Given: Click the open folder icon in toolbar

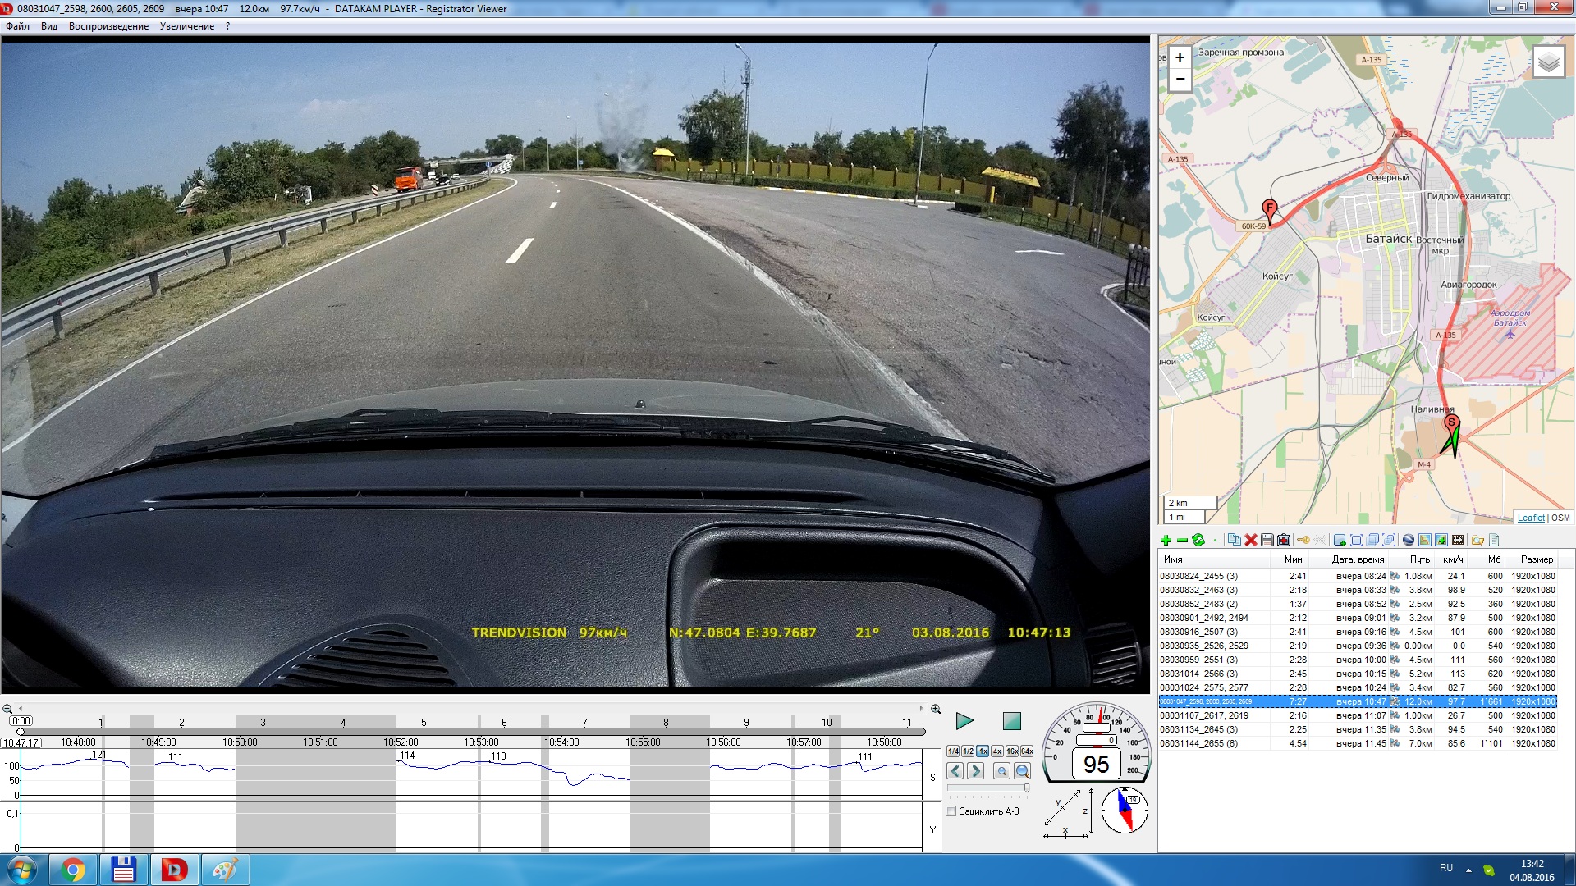Looking at the screenshot, I should pyautogui.click(x=1477, y=540).
